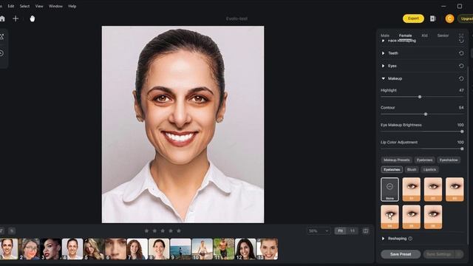Collapse the Makeup section
This screenshot has height=266, width=473.
(x=383, y=78)
